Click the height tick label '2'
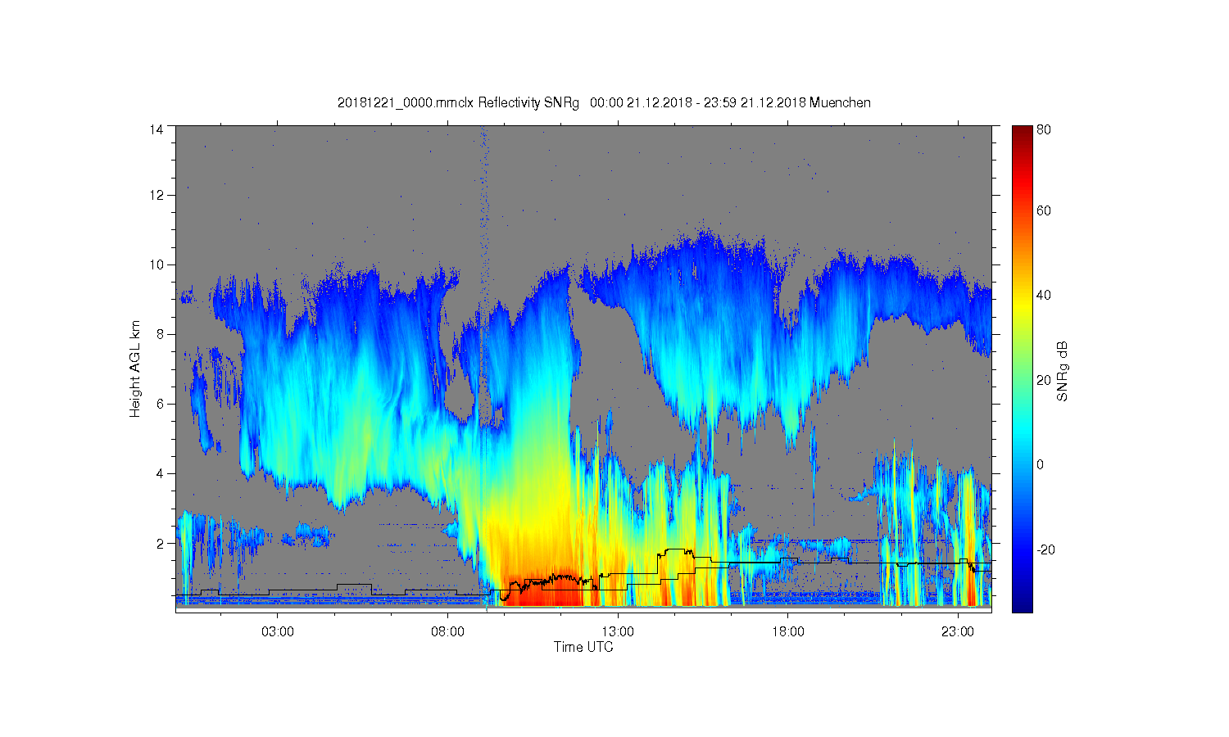The image size is (1229, 737). click(159, 543)
